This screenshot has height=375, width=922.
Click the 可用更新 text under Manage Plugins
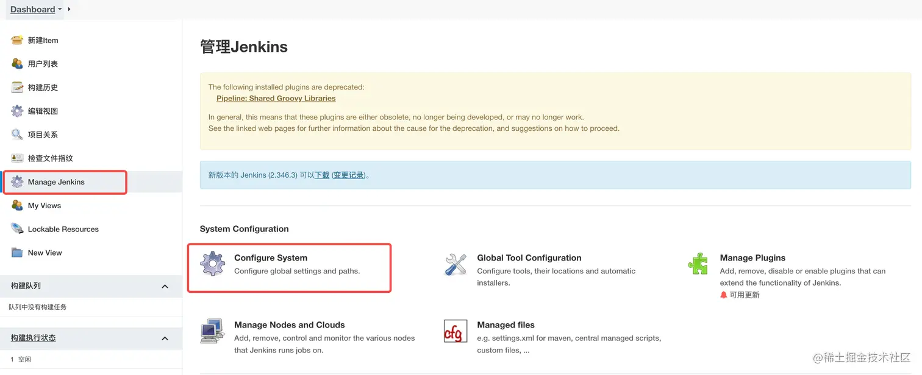click(x=745, y=295)
